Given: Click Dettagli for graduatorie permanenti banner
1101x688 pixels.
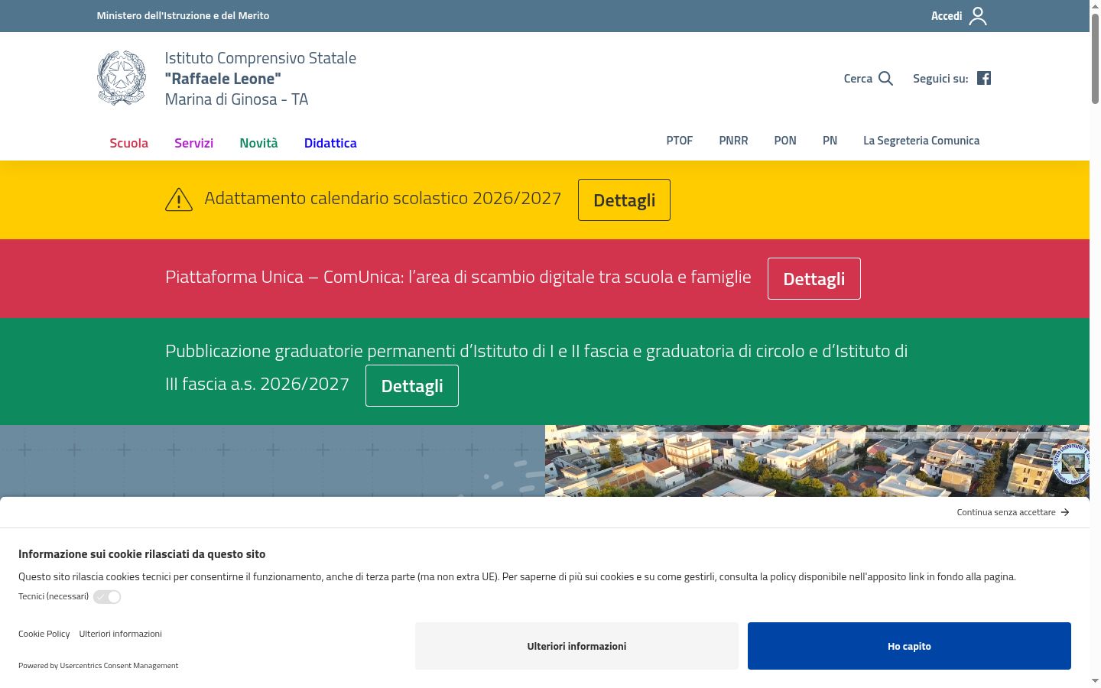Looking at the screenshot, I should coord(411,386).
